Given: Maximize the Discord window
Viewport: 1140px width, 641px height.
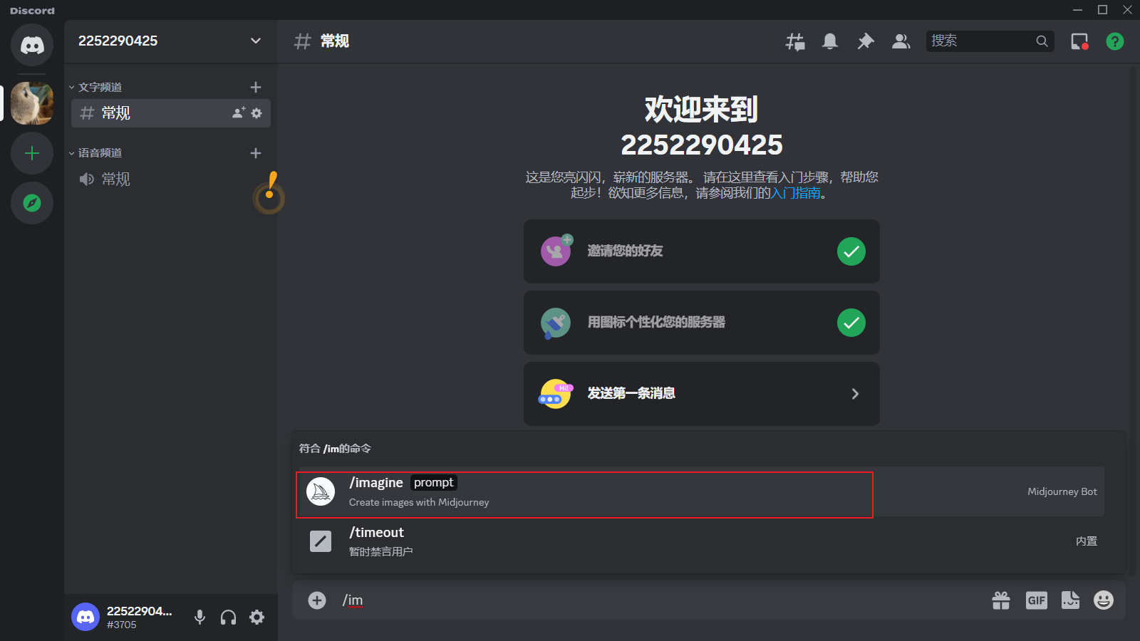Looking at the screenshot, I should (1102, 9).
